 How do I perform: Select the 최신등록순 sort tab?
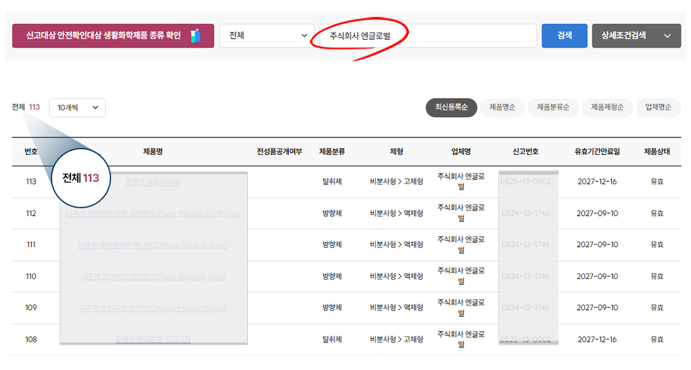tap(451, 107)
